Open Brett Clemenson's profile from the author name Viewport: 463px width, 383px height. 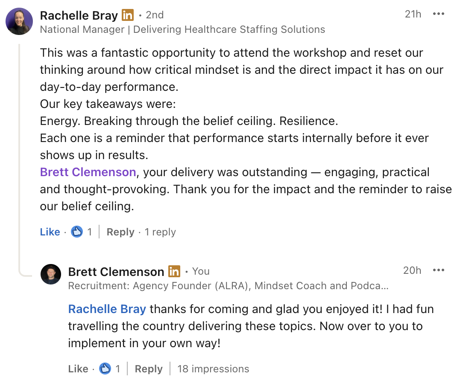pyautogui.click(x=116, y=272)
